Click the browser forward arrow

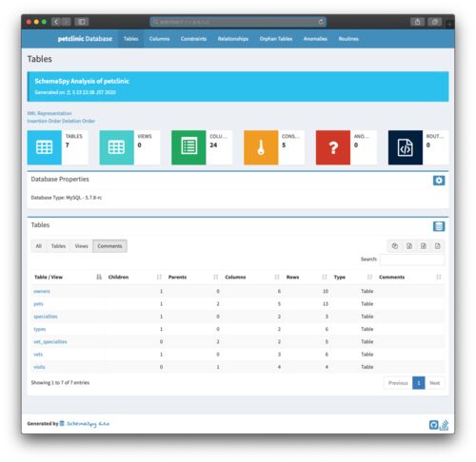click(x=66, y=22)
